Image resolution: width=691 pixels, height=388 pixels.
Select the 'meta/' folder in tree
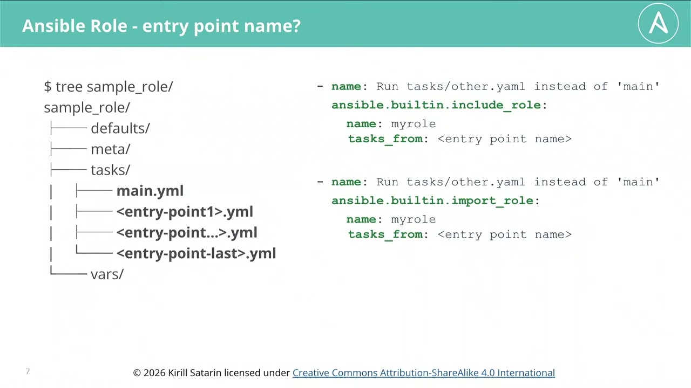pos(111,149)
